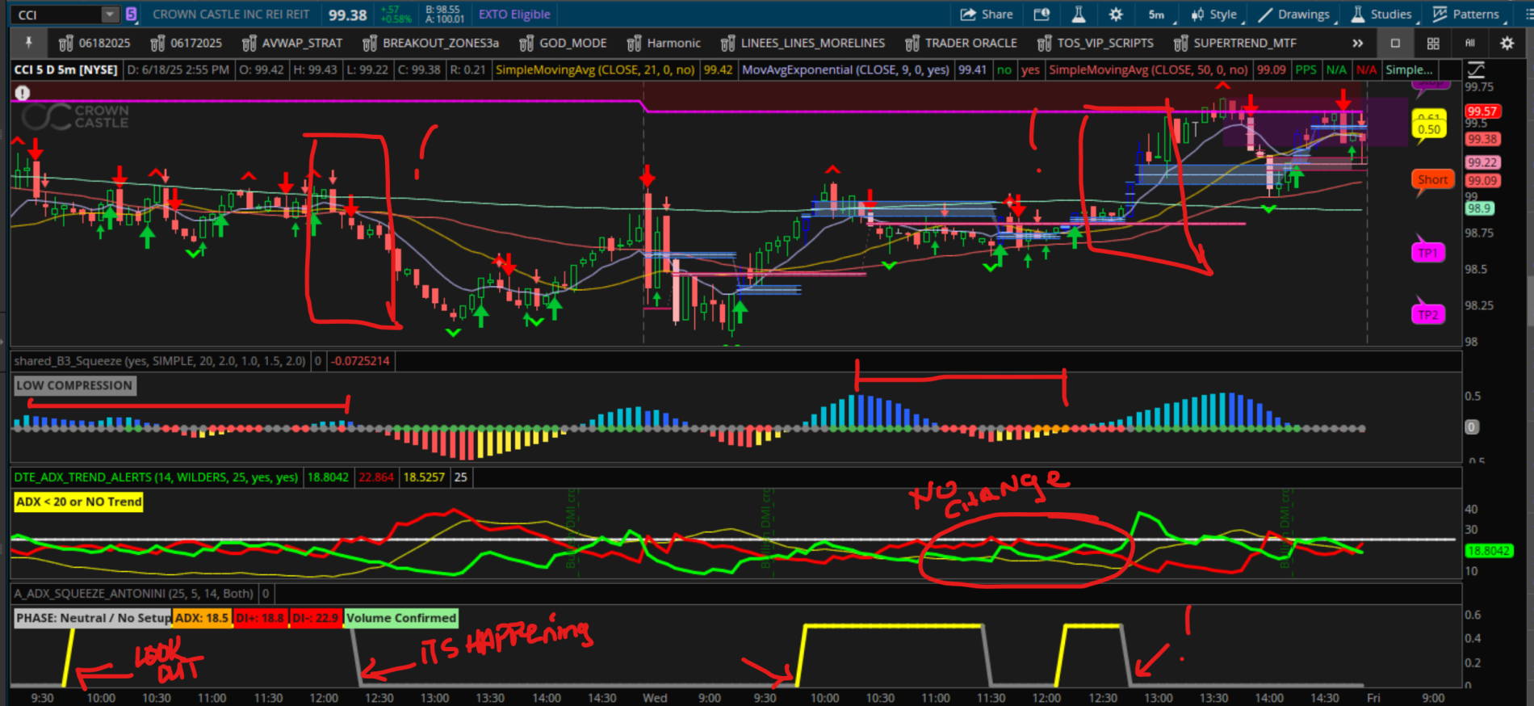The width and height of the screenshot is (1534, 706).
Task: Open the study set settings gear
Action: click(x=1507, y=43)
